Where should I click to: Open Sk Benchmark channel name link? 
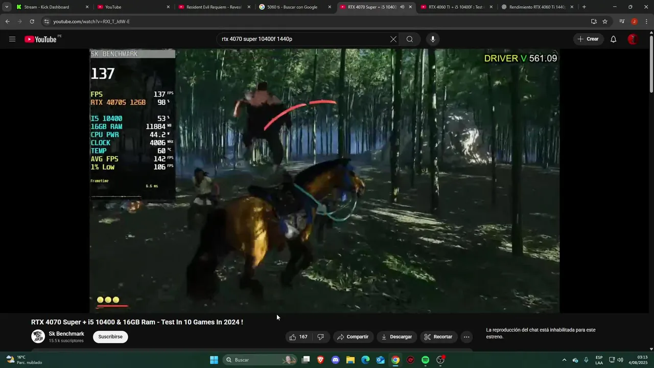coord(66,334)
